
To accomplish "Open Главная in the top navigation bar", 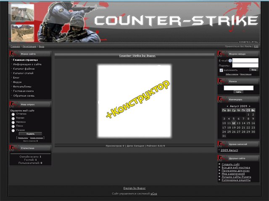I will pyautogui.click(x=15, y=46).
